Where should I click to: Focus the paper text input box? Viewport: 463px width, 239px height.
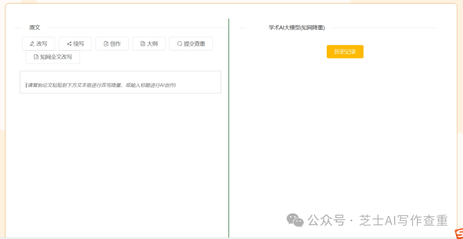[x=120, y=82]
